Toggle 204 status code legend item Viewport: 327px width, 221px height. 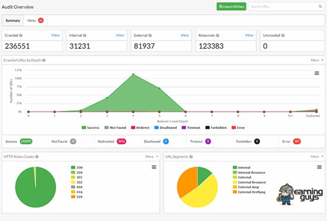click(x=77, y=172)
